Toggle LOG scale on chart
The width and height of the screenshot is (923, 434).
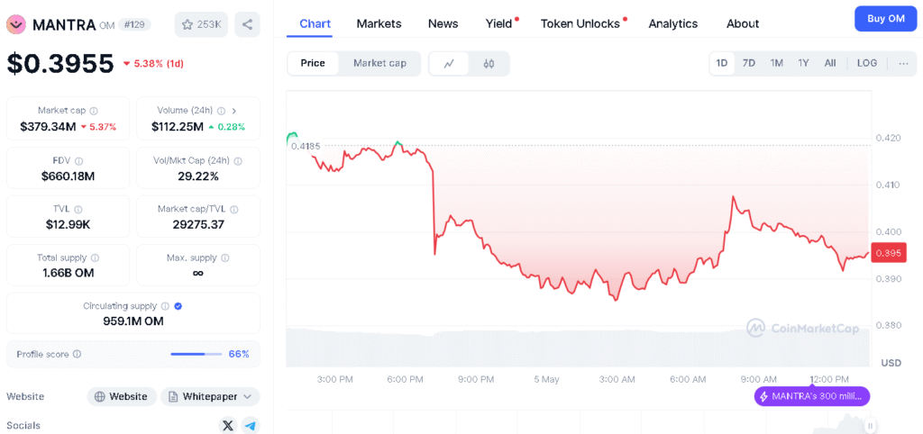tap(866, 63)
